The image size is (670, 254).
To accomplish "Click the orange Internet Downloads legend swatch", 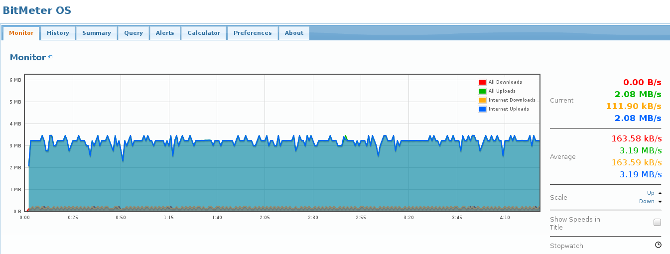I will (482, 100).
